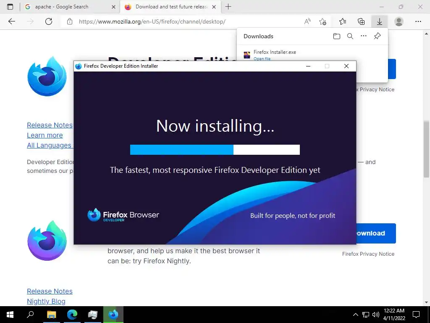Close the apache Google Search tab
430x323 pixels.
coord(113,7)
